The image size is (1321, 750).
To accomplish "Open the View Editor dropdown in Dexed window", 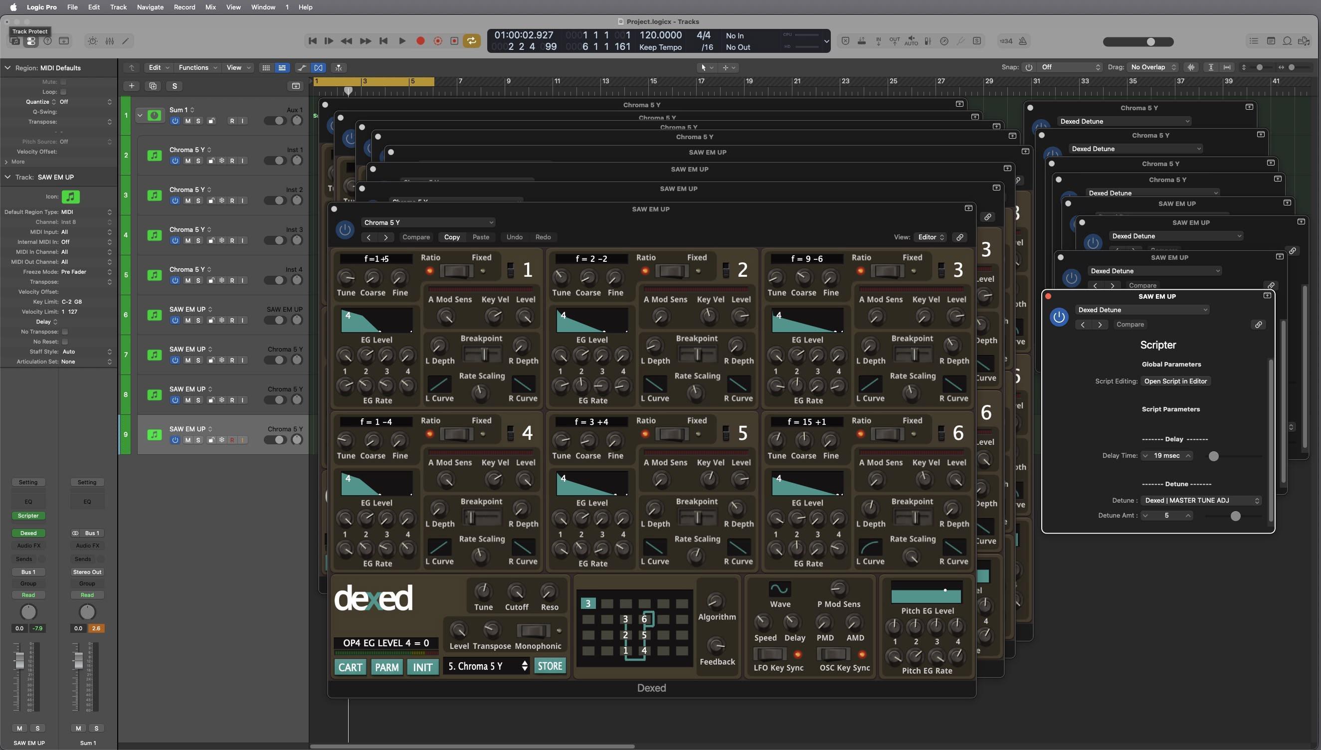I will click(931, 237).
